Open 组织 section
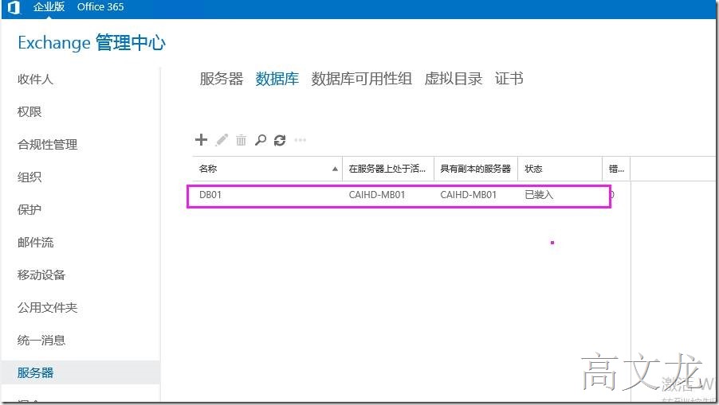Screen dimensions: 719x405 point(29,177)
